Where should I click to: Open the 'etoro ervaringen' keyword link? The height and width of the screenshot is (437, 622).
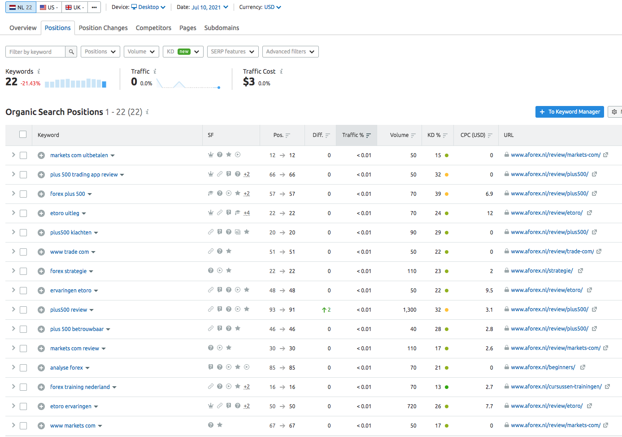tap(71, 406)
